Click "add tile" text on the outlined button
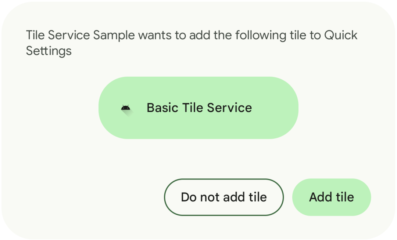 [x=245, y=197]
